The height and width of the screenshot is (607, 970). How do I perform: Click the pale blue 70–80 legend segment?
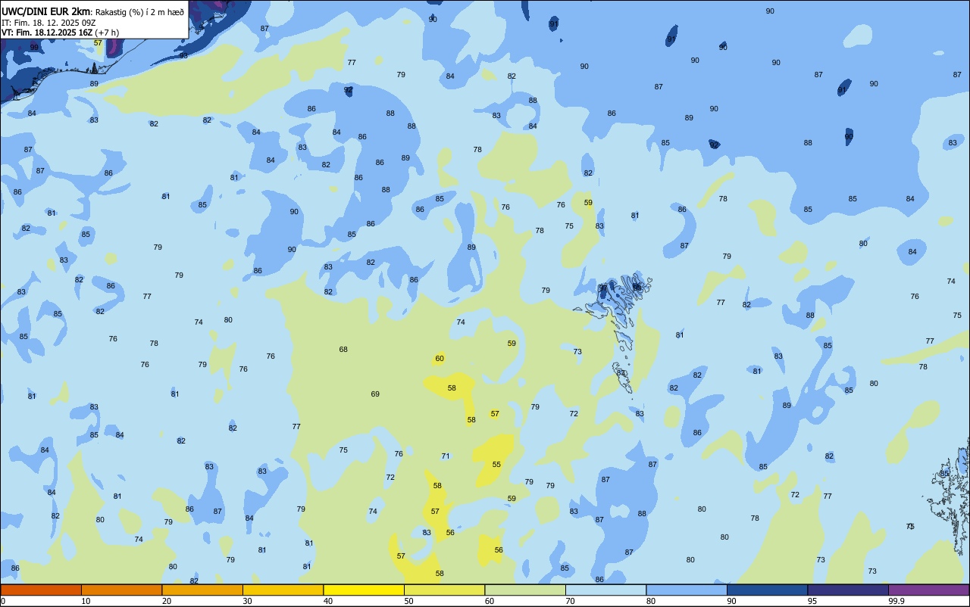pos(605,590)
